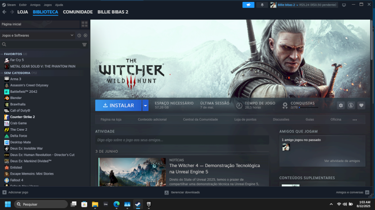Open the Windows Start menu
The image size is (375, 210).
pyautogui.click(x=7, y=204)
